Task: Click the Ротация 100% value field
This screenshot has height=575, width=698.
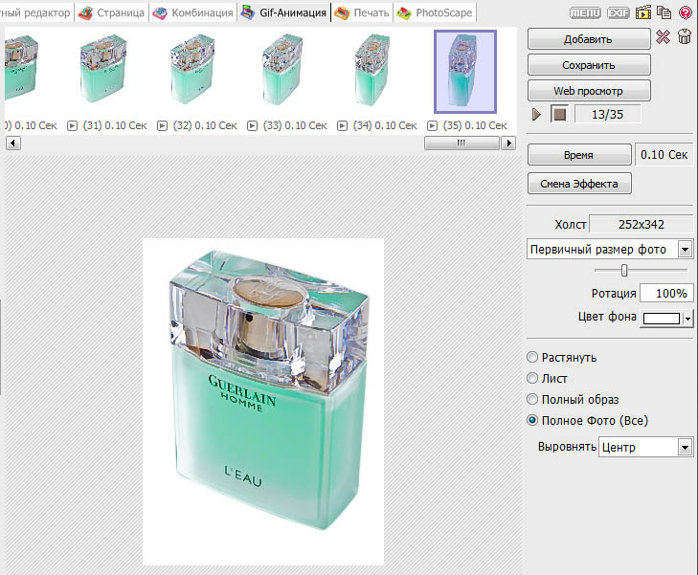Action: coord(666,294)
